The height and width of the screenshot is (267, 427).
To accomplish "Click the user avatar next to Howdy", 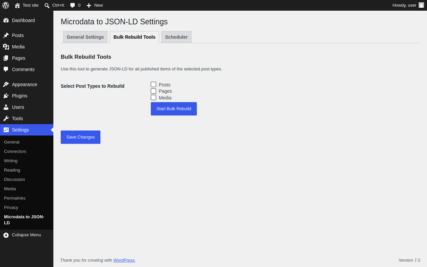I will point(421,5).
